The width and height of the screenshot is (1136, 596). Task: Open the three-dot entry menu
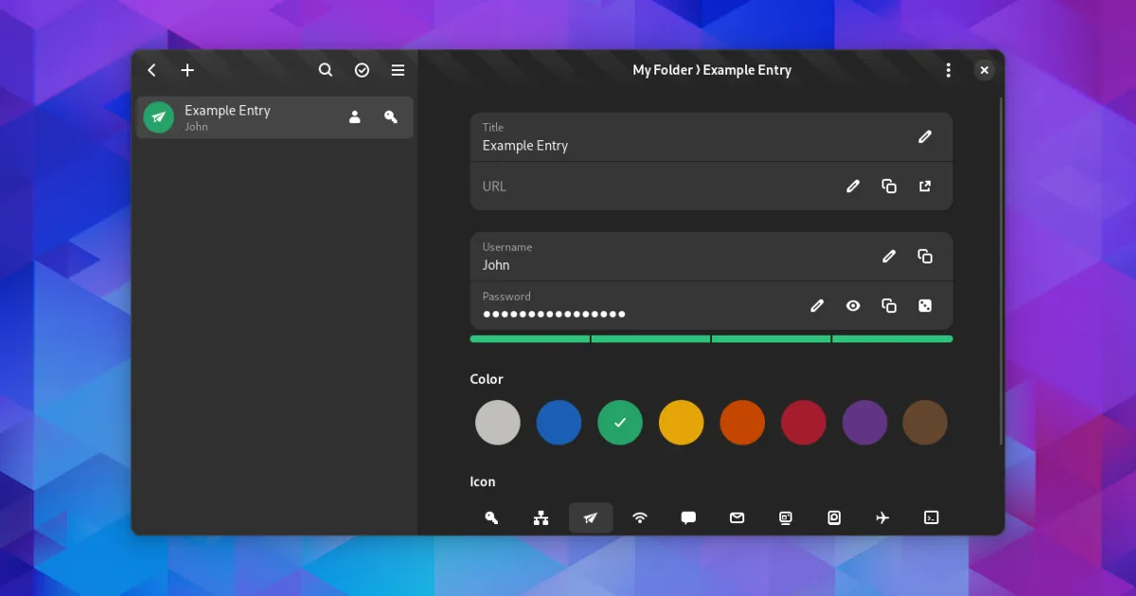(x=949, y=70)
